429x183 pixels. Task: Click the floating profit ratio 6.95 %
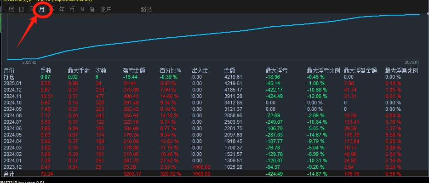pyautogui.click(x=393, y=141)
